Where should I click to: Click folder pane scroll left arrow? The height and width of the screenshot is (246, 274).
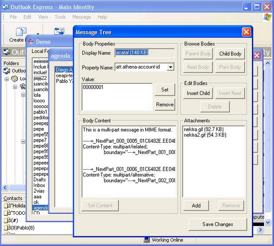click(x=5, y=188)
